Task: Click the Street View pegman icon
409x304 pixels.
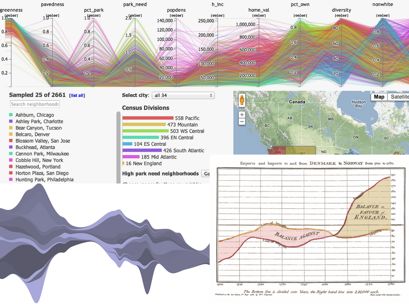Action: (242, 100)
